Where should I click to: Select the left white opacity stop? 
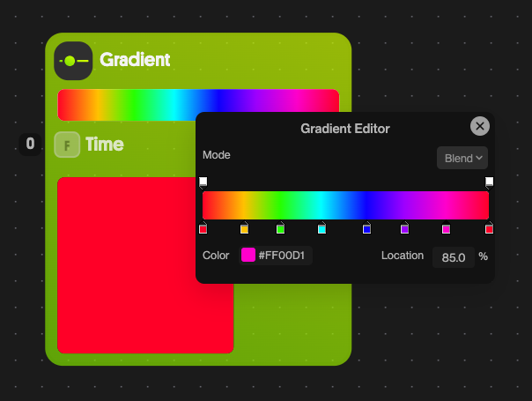tap(203, 182)
